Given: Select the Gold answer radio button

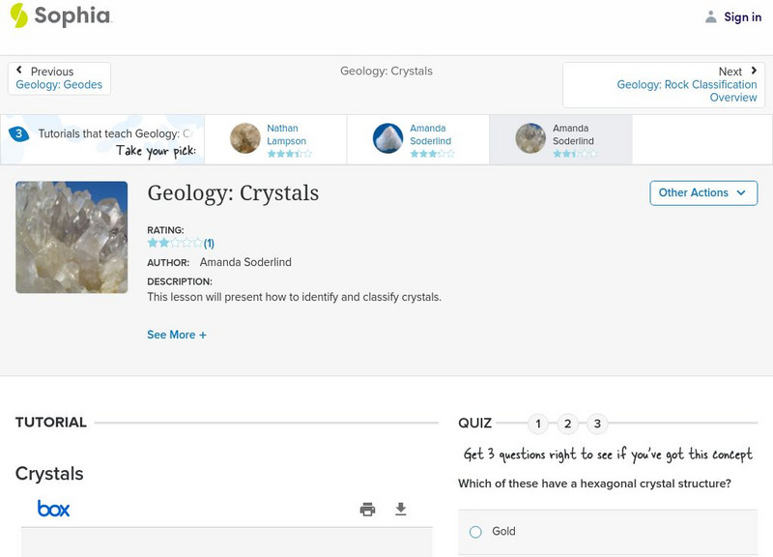Looking at the screenshot, I should point(475,532).
